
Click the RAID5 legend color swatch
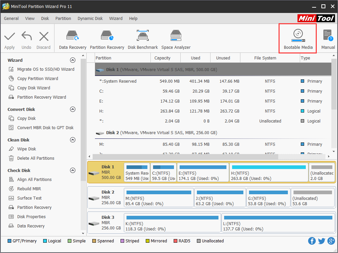[175, 241]
